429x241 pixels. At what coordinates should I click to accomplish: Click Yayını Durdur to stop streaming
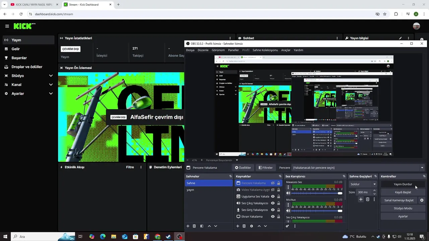click(403, 184)
